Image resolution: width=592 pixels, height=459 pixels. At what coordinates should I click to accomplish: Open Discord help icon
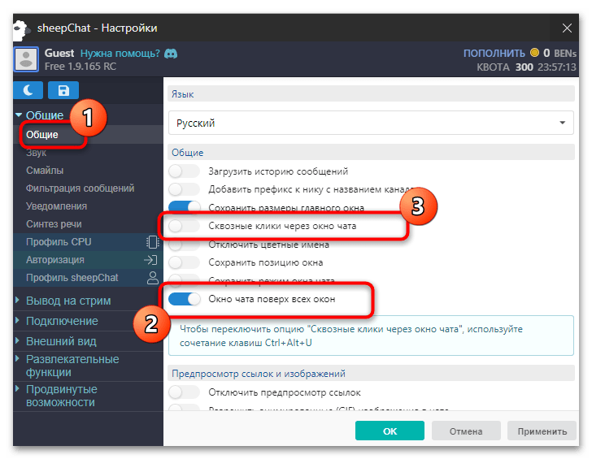coord(171,54)
